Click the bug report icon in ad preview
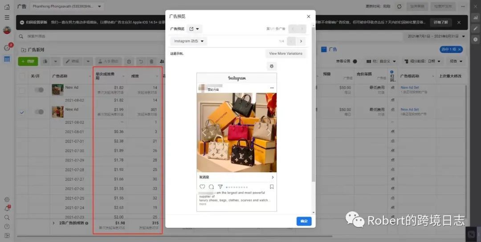This screenshot has height=242, width=481. point(272,66)
